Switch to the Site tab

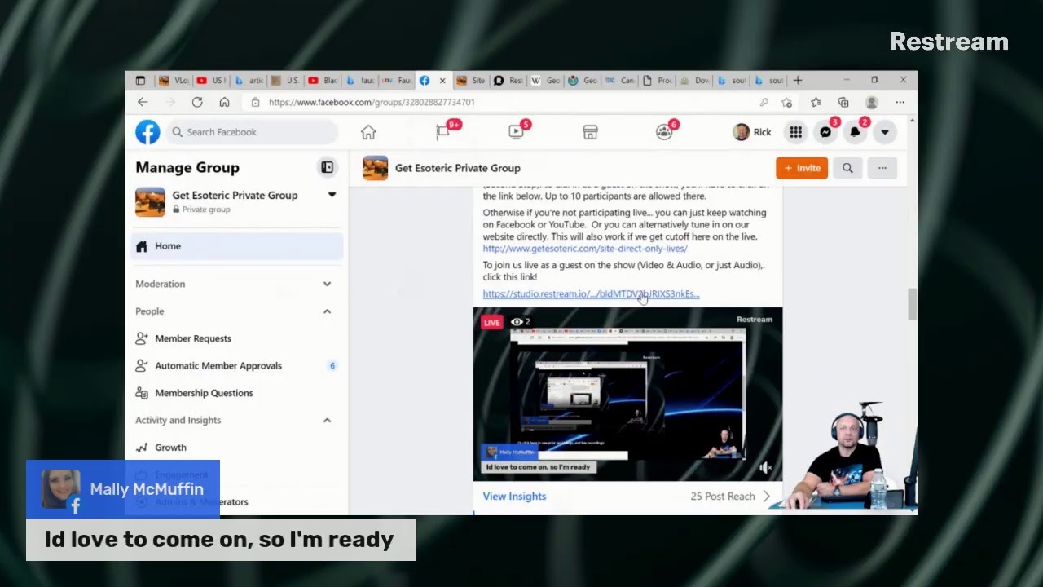pos(470,81)
